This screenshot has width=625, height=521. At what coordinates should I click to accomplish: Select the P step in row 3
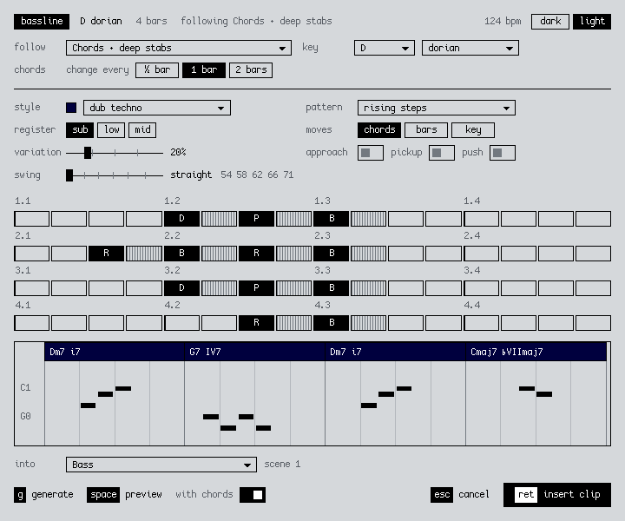click(256, 287)
